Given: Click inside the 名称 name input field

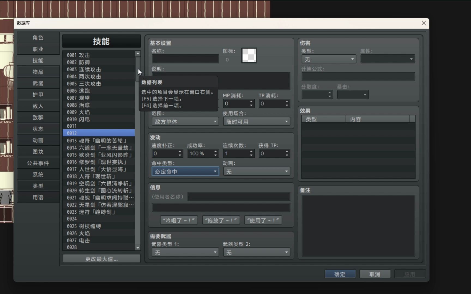Looking at the screenshot, I should click(185, 59).
